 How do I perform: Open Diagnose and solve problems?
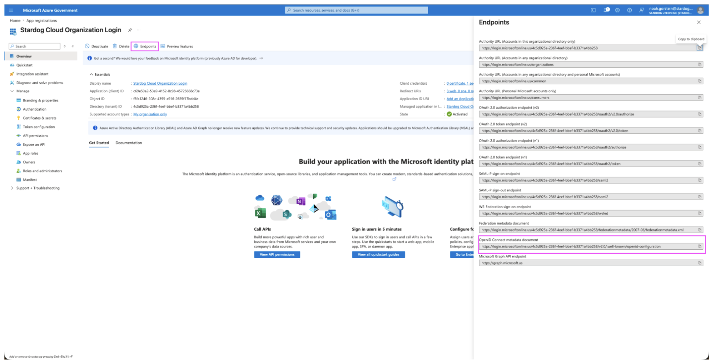[x=39, y=83]
